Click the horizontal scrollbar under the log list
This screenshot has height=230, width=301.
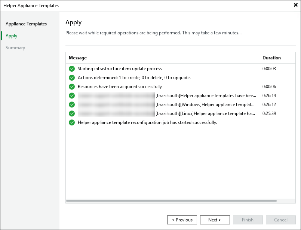pos(171,201)
